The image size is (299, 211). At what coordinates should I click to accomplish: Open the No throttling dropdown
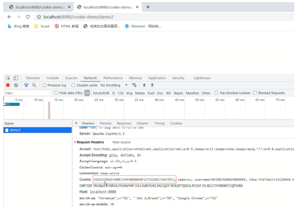[114, 86]
